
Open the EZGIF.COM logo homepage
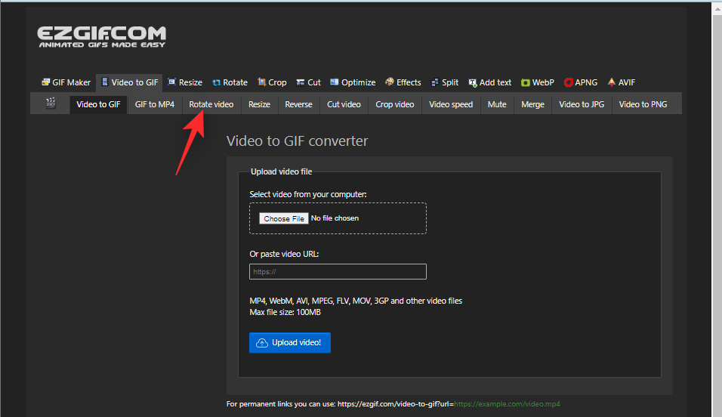(x=102, y=37)
